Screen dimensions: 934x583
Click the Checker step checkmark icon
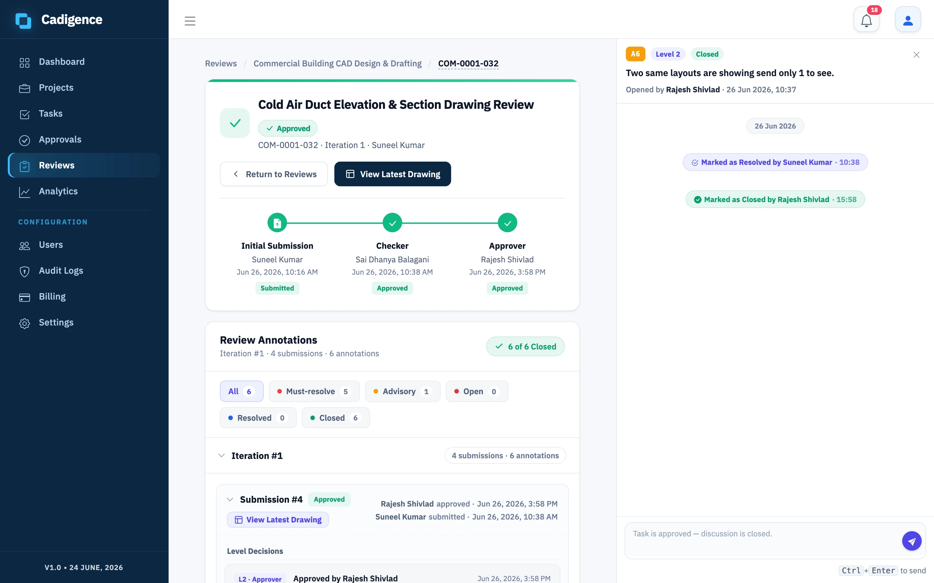[392, 223]
